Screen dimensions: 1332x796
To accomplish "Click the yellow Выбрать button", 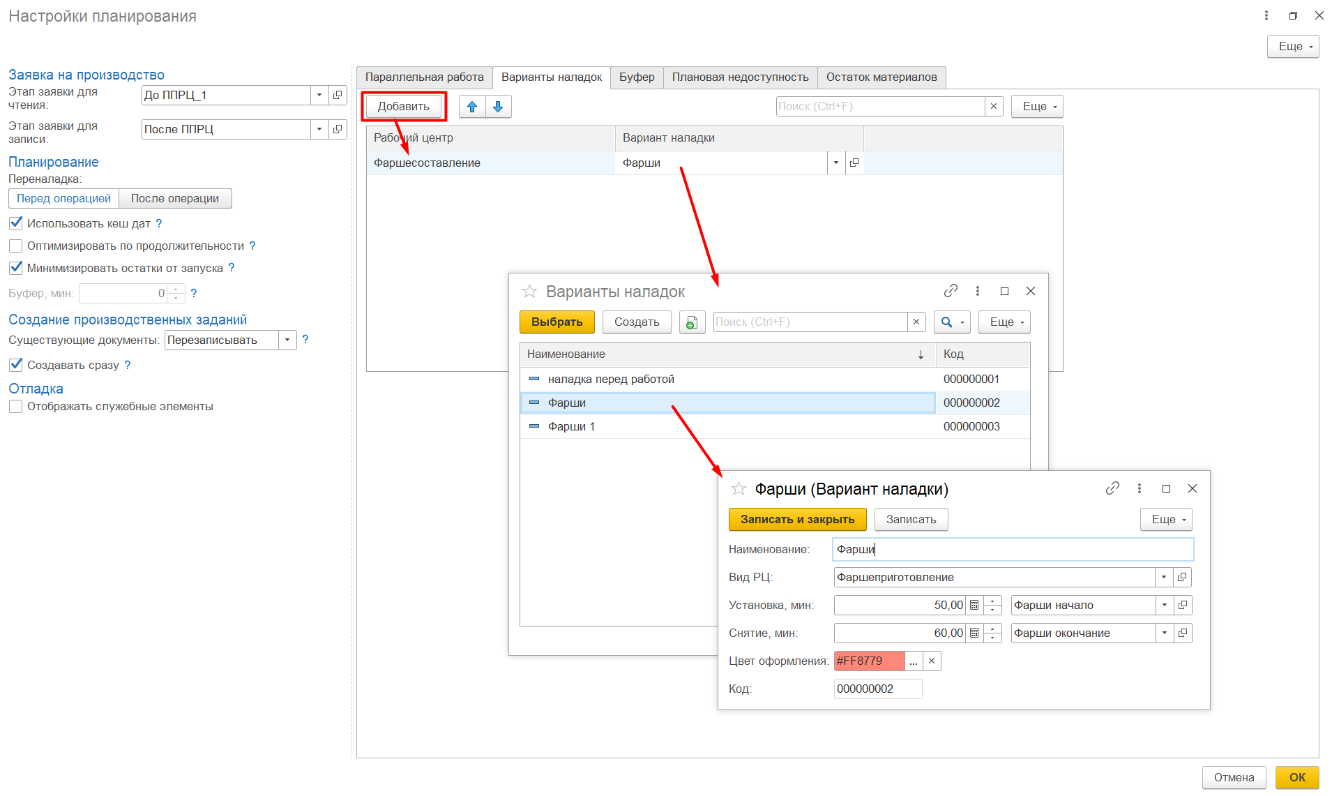I will point(557,322).
